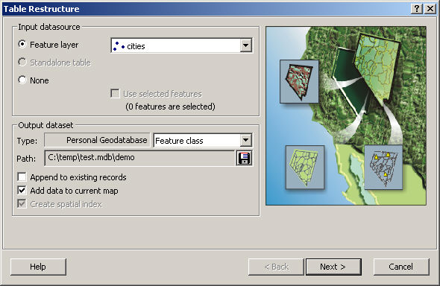Close the Table Restructure dialog
Screen dimensions: 440x286
pyautogui.click(x=430, y=9)
